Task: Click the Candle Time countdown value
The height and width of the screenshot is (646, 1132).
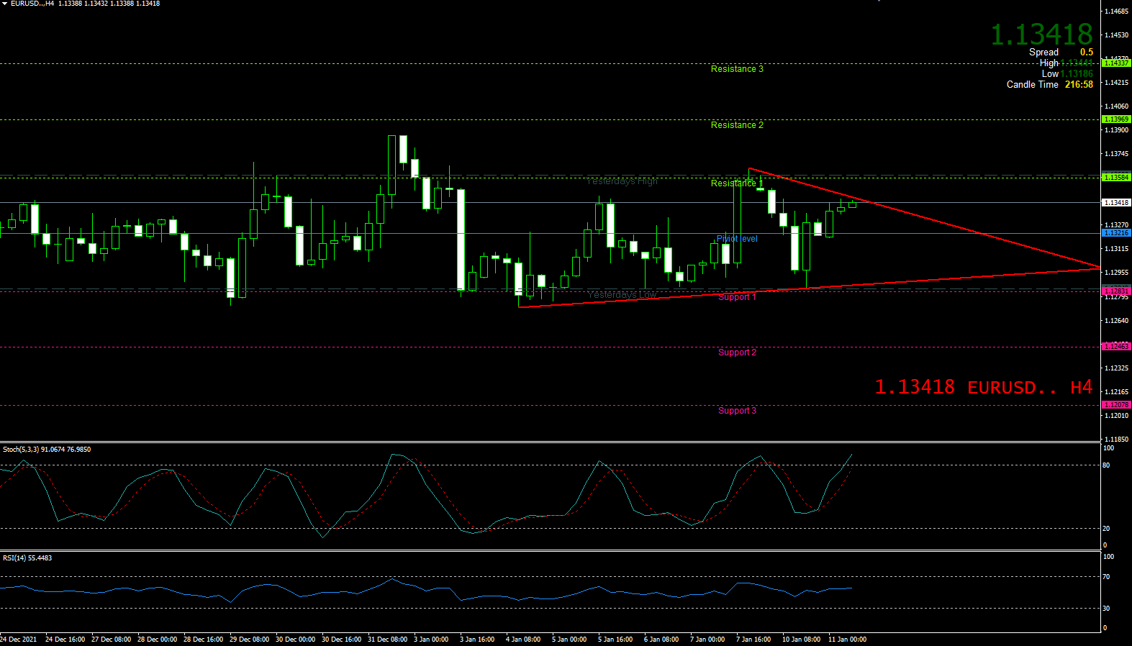Action: coord(1079,85)
